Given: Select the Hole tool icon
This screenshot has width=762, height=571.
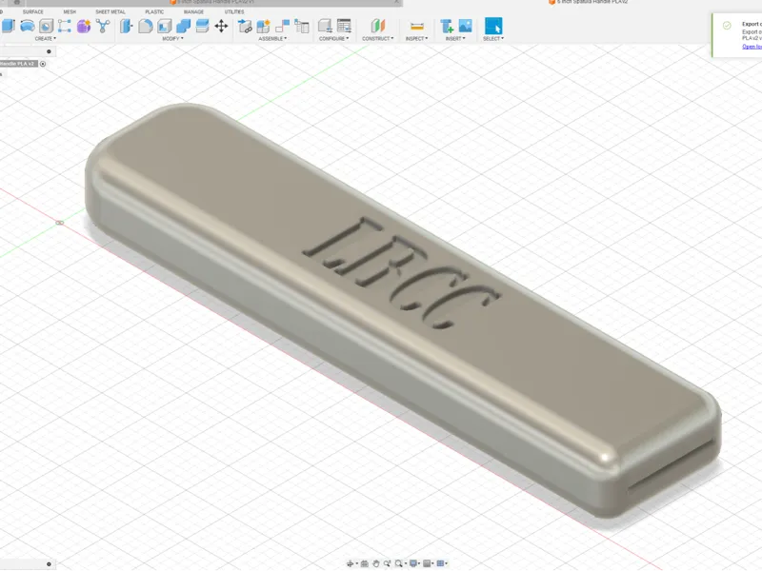Looking at the screenshot, I should click(x=46, y=26).
